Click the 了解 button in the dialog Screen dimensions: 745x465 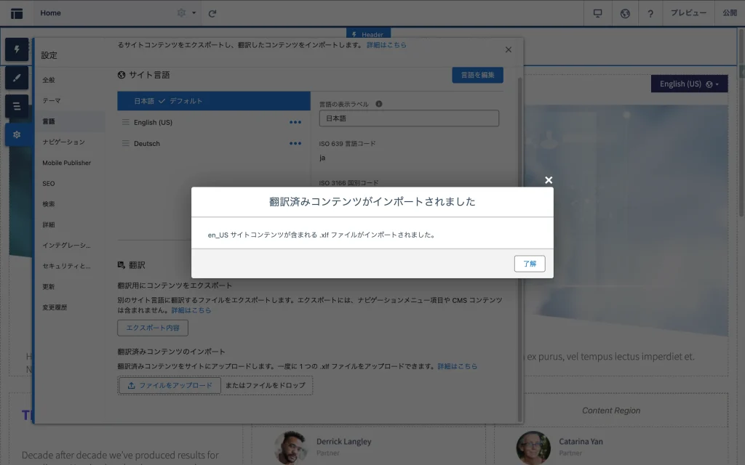coord(529,264)
